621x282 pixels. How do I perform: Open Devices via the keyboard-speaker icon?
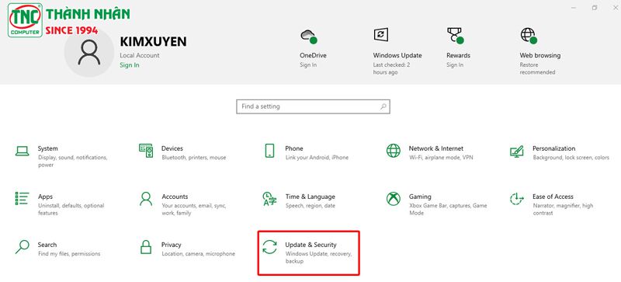[x=146, y=151]
